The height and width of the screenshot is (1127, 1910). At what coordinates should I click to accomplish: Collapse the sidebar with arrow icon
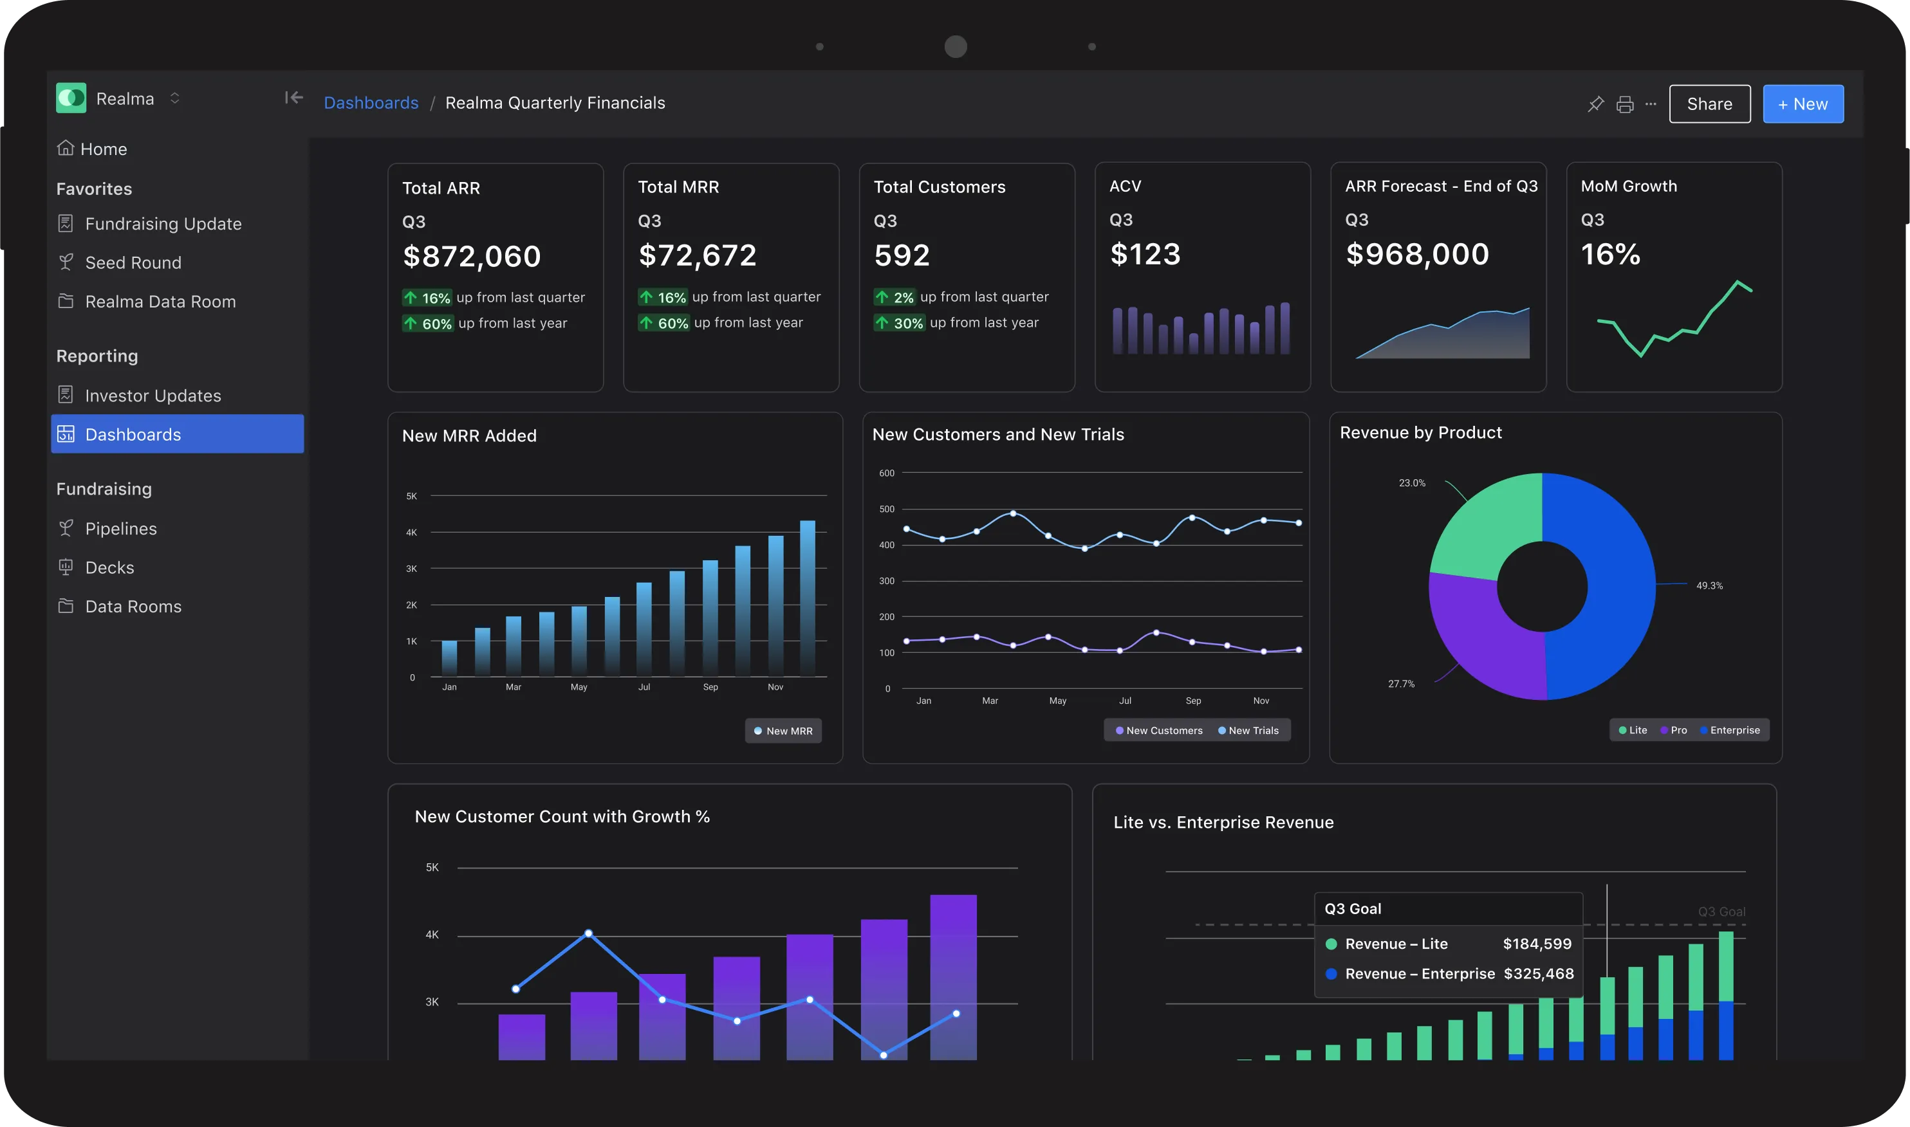click(293, 98)
